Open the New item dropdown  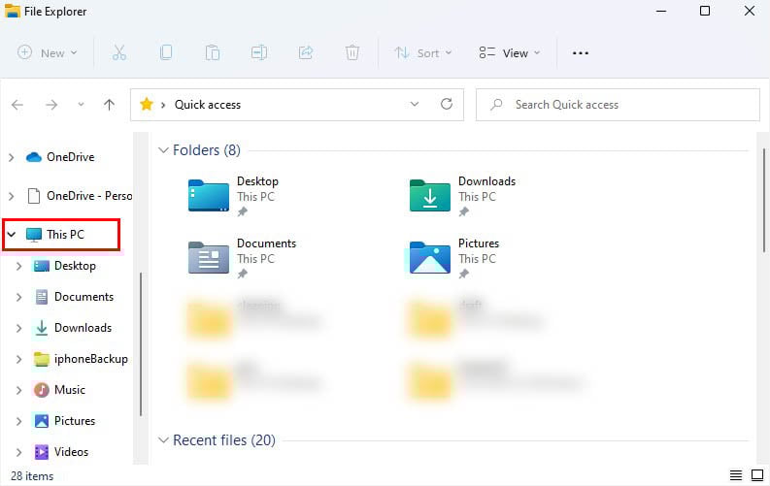(48, 52)
